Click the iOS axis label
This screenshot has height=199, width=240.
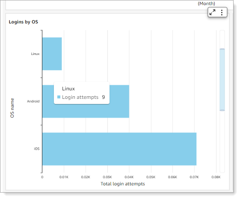tap(37, 149)
